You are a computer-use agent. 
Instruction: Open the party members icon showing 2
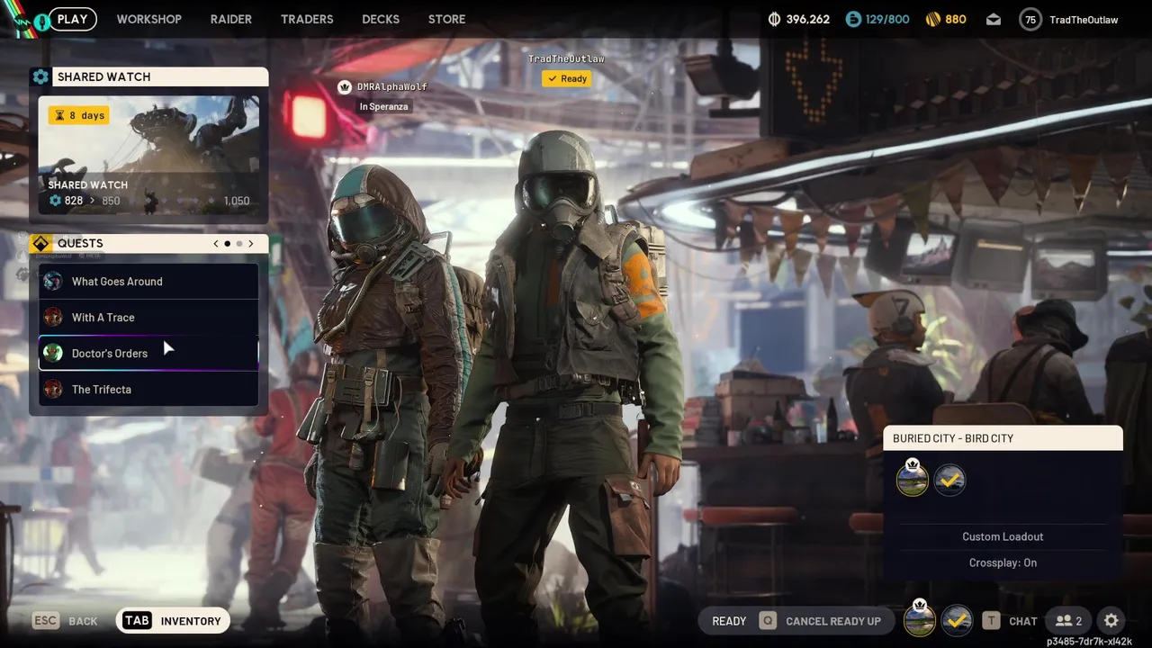(1069, 621)
